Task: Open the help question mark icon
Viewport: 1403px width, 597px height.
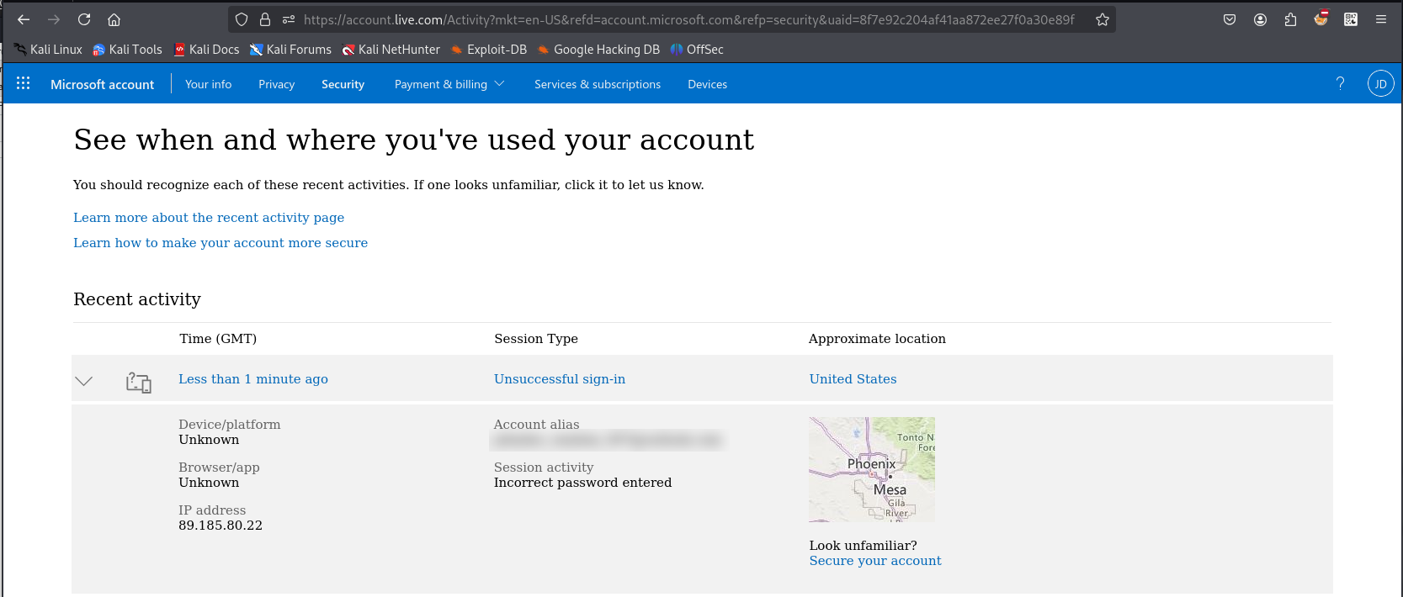Action: pyautogui.click(x=1341, y=83)
